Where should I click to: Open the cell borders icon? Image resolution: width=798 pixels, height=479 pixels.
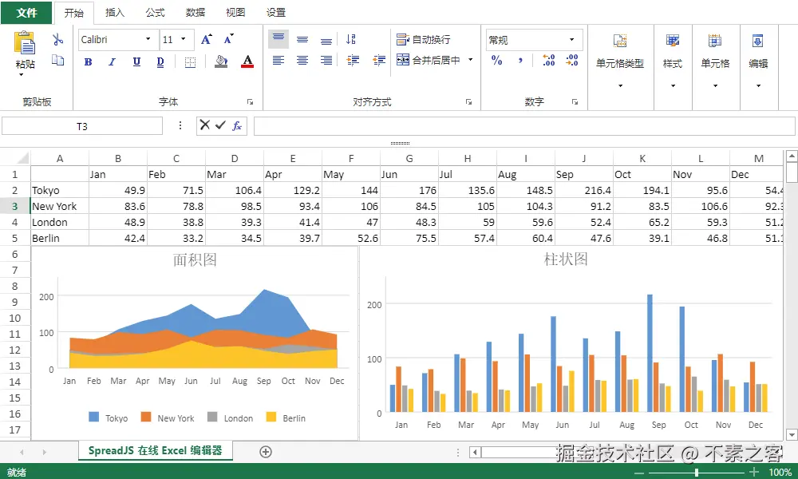(x=191, y=62)
